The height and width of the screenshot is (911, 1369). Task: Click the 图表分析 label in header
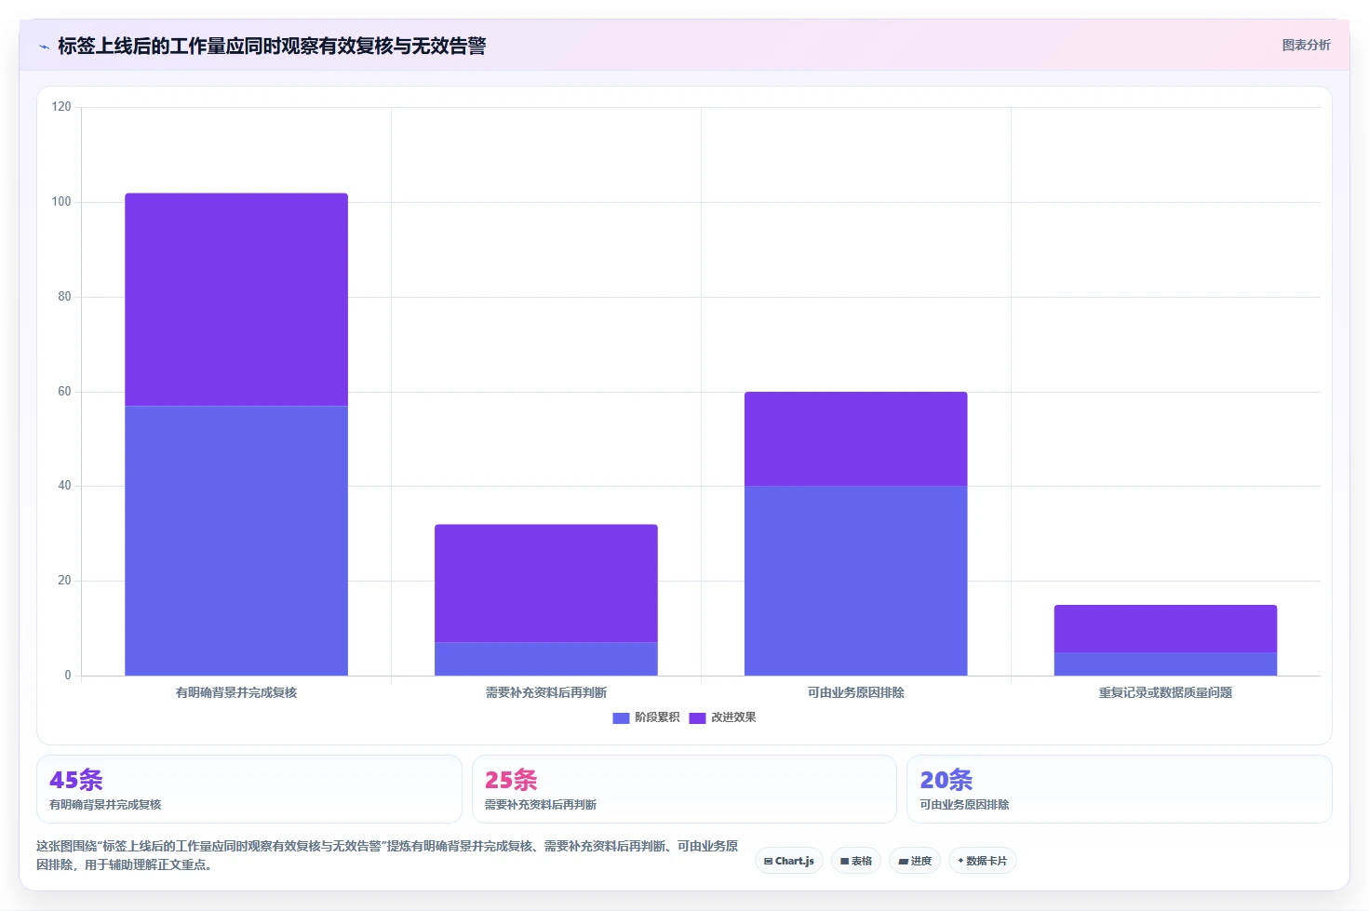coord(1306,45)
